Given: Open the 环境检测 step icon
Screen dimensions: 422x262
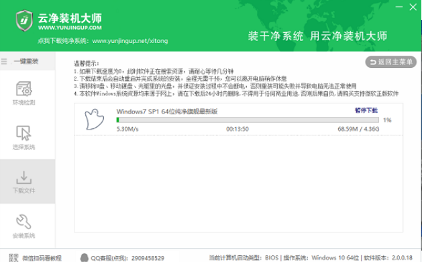Looking at the screenshot, I should [24, 89].
